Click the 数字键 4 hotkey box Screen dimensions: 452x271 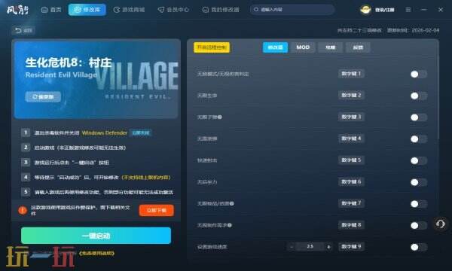(351, 139)
